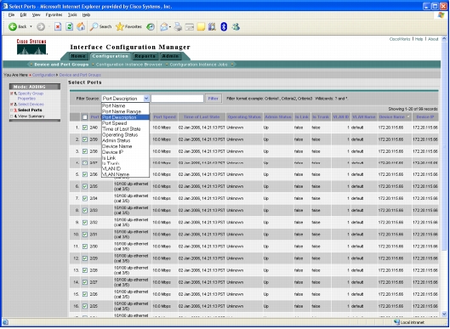This screenshot has width=450, height=329.
Task: Sort by Operating Status column header
Action: pyautogui.click(x=244, y=117)
